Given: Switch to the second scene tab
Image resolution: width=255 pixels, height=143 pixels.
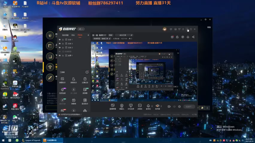Looking at the screenshot, I should (73, 35).
